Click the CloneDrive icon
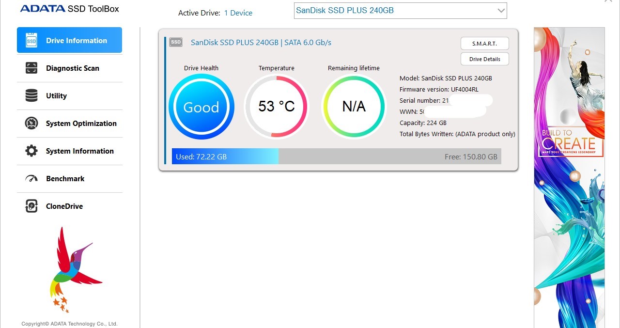Screen dimensions: 620x328 point(31,206)
